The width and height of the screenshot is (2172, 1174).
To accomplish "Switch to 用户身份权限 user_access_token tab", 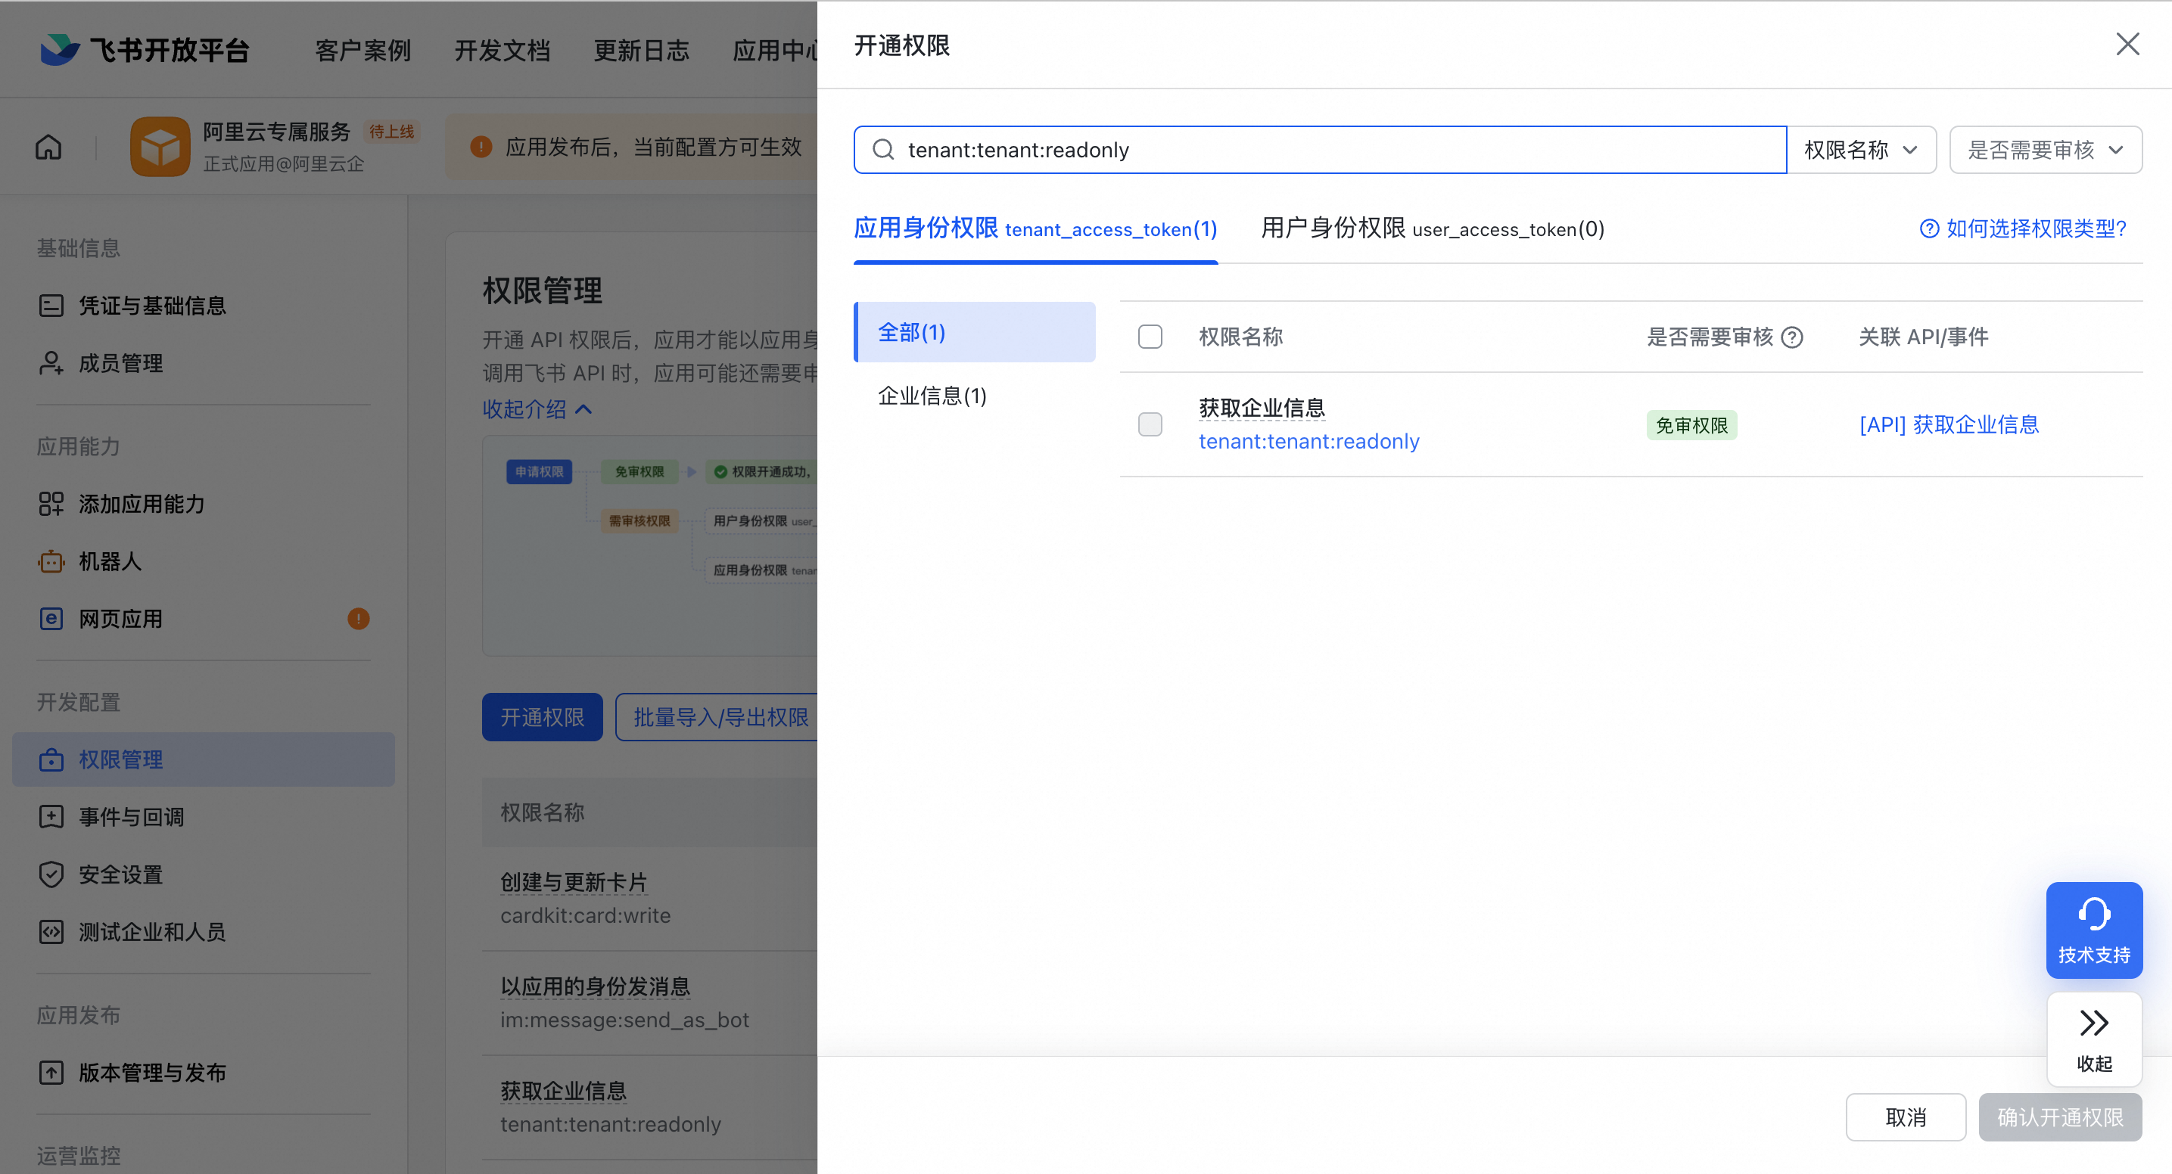I will tap(1432, 228).
